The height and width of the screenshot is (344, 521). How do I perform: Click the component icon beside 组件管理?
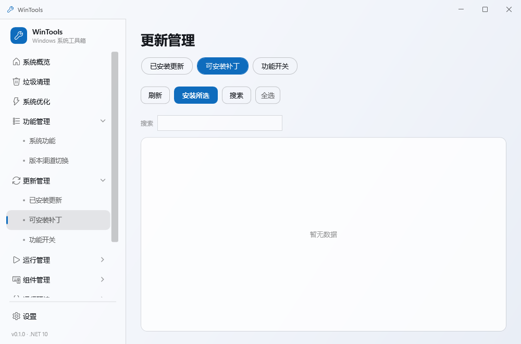point(16,280)
